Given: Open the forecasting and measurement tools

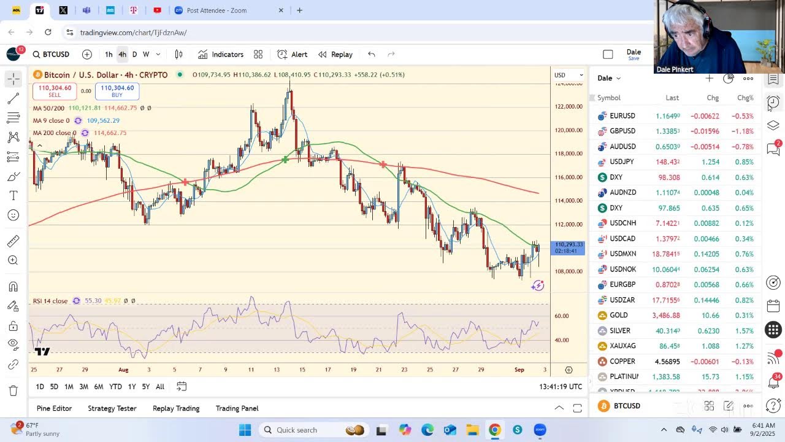Looking at the screenshot, I should point(13,157).
